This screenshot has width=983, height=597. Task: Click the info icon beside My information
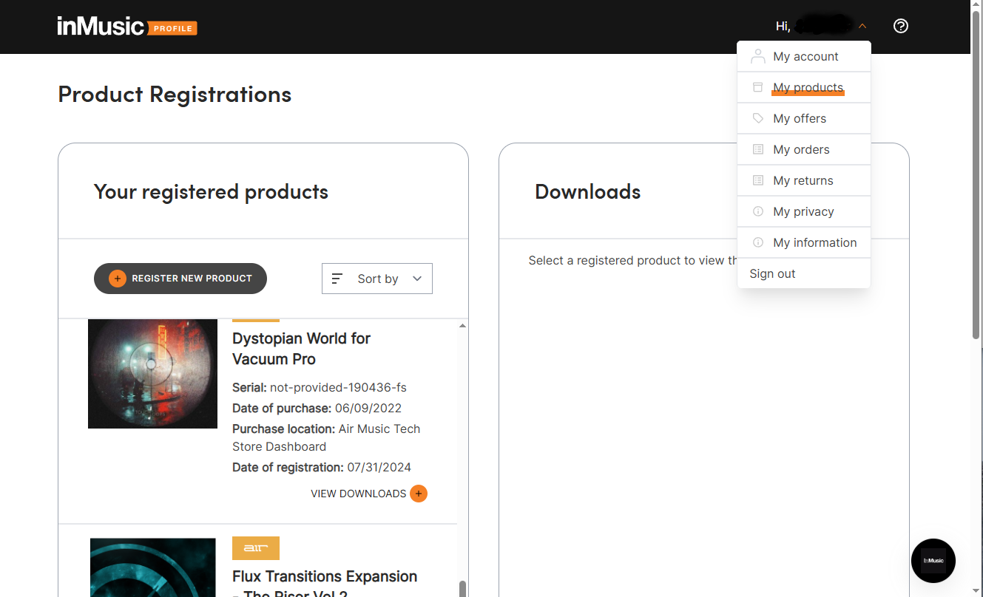[x=757, y=242]
